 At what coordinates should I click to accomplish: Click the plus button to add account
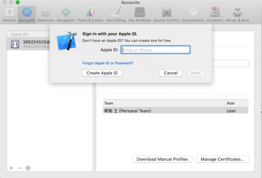pos(11,168)
